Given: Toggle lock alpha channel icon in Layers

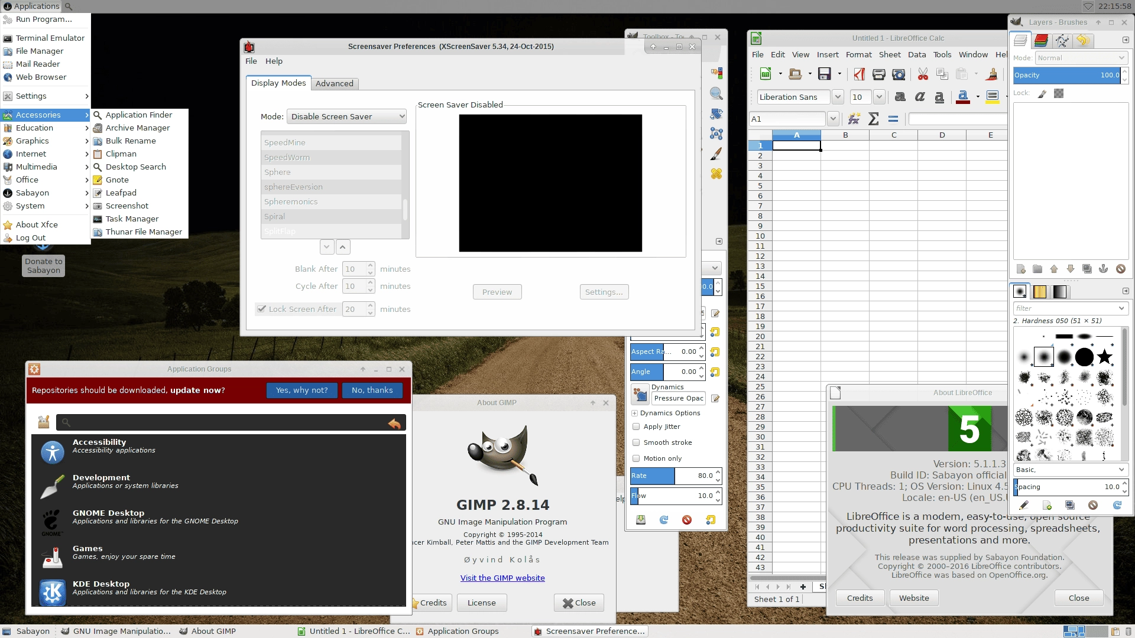Looking at the screenshot, I should click(x=1059, y=93).
